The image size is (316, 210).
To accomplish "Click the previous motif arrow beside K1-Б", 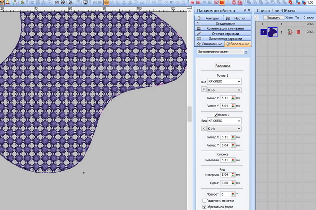I will click(x=203, y=89).
